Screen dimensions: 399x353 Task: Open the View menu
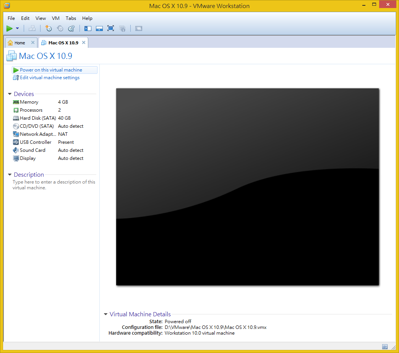41,18
